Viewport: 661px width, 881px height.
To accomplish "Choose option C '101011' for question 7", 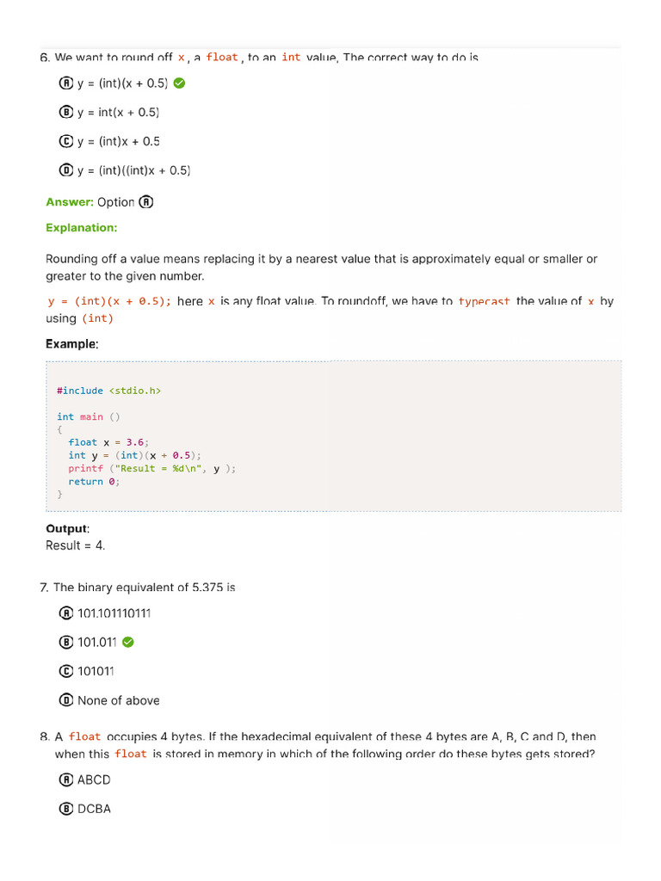I will pyautogui.click(x=66, y=671).
